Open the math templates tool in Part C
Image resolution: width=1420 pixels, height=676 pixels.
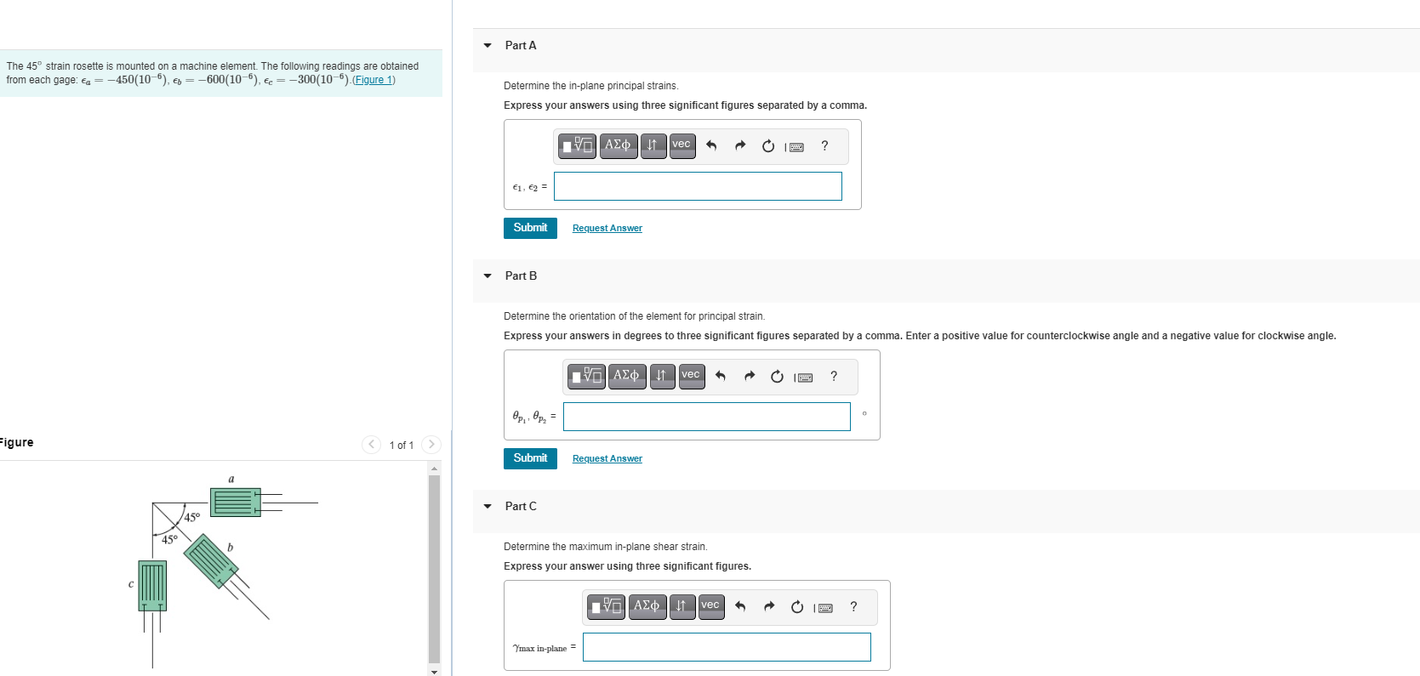607,606
